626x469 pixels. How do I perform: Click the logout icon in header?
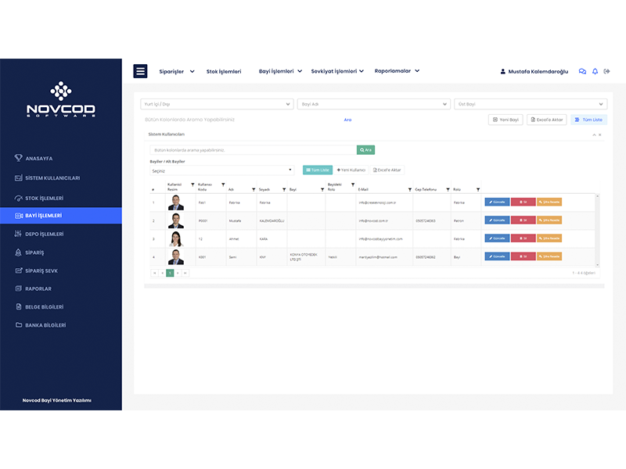click(607, 71)
